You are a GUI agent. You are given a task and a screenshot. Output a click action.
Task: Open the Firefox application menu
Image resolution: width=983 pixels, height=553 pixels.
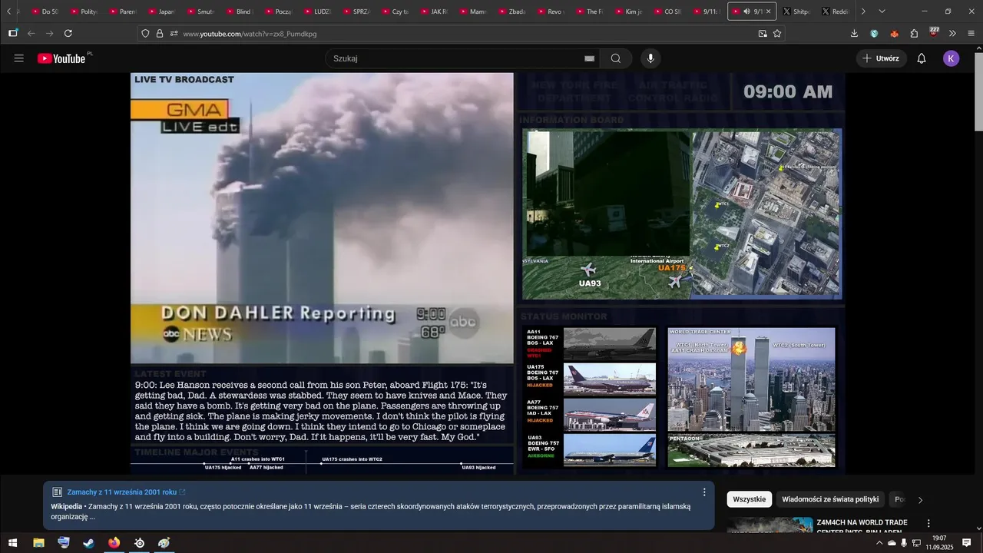click(x=971, y=34)
